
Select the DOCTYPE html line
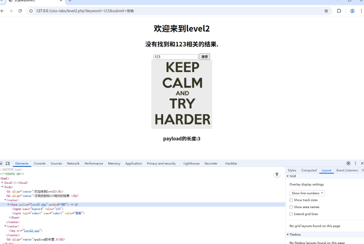pyautogui.click(x=12, y=170)
